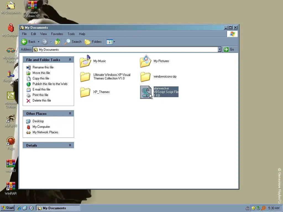Click the system tray clock
Viewport: 283px width, 212px height.
tap(274, 208)
